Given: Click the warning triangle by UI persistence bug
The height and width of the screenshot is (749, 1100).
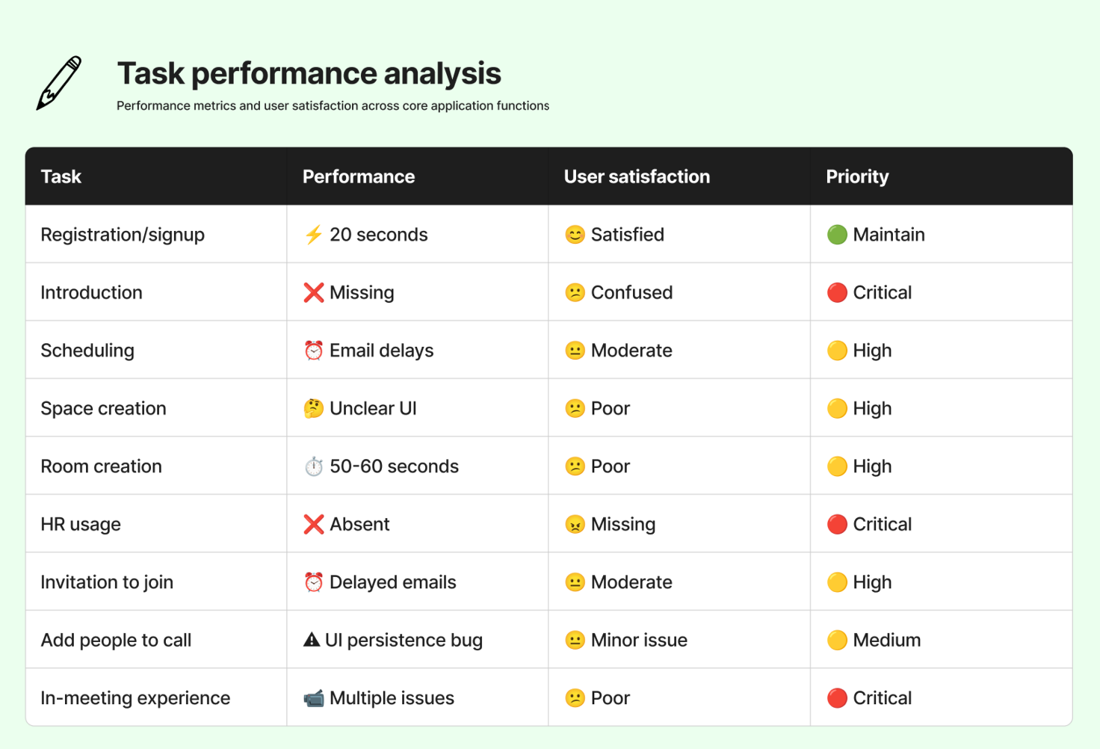Looking at the screenshot, I should [312, 640].
